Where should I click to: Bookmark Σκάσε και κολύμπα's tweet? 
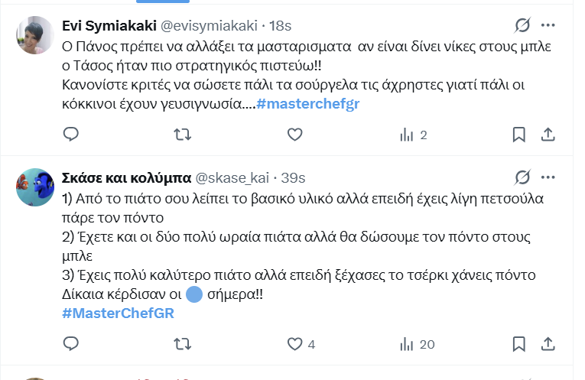pyautogui.click(x=518, y=343)
